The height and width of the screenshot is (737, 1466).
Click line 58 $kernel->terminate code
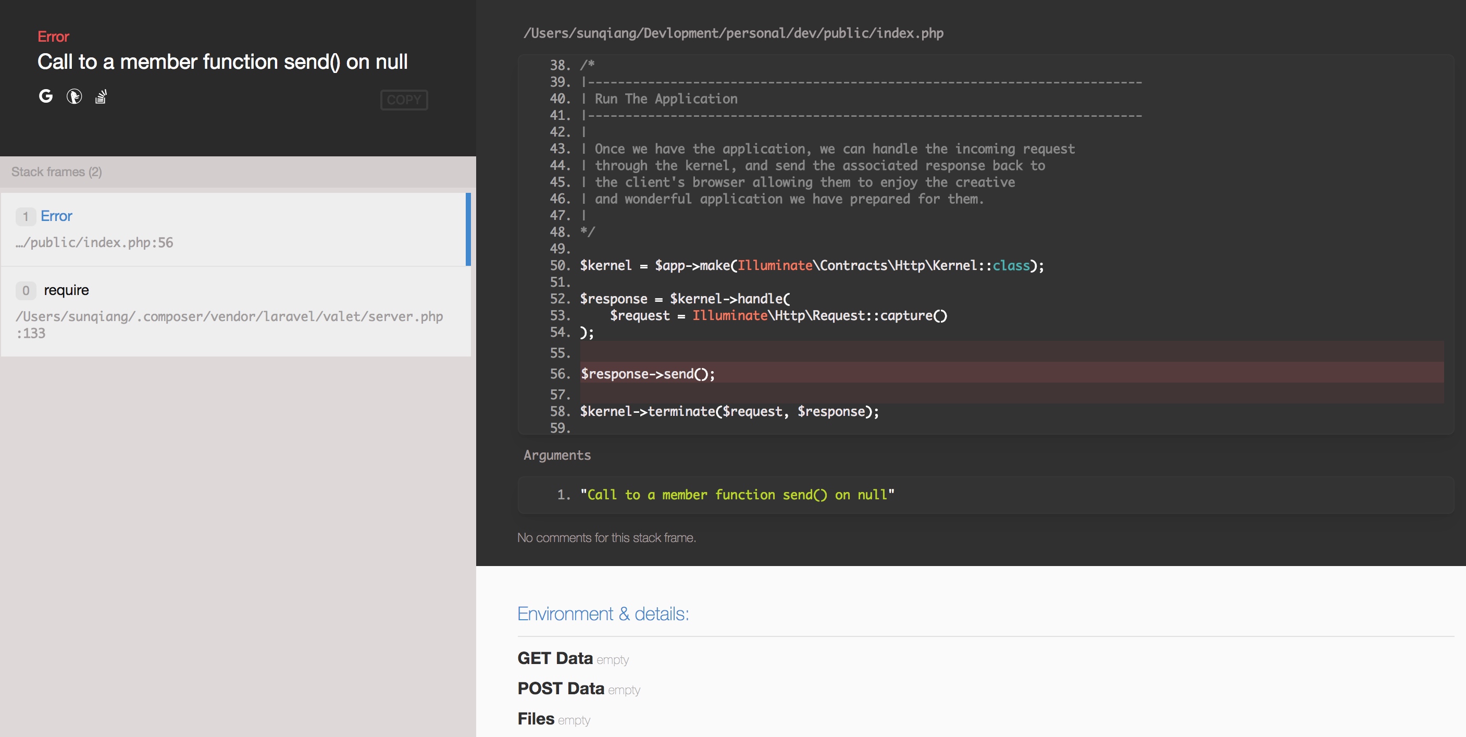pos(729,411)
